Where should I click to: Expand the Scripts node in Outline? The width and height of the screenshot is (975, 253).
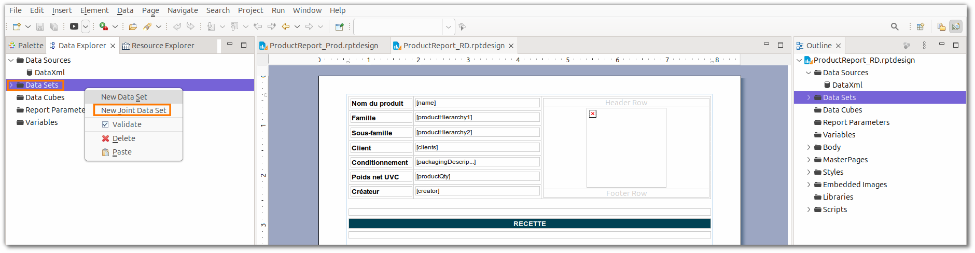click(x=809, y=209)
